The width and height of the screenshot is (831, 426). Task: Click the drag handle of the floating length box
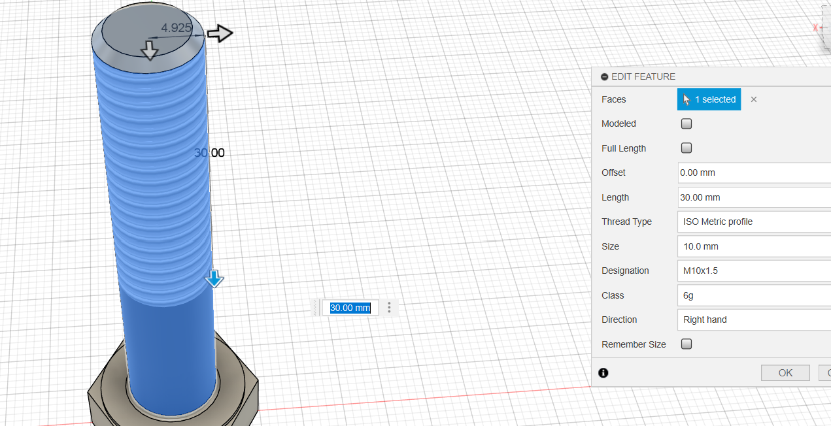316,308
